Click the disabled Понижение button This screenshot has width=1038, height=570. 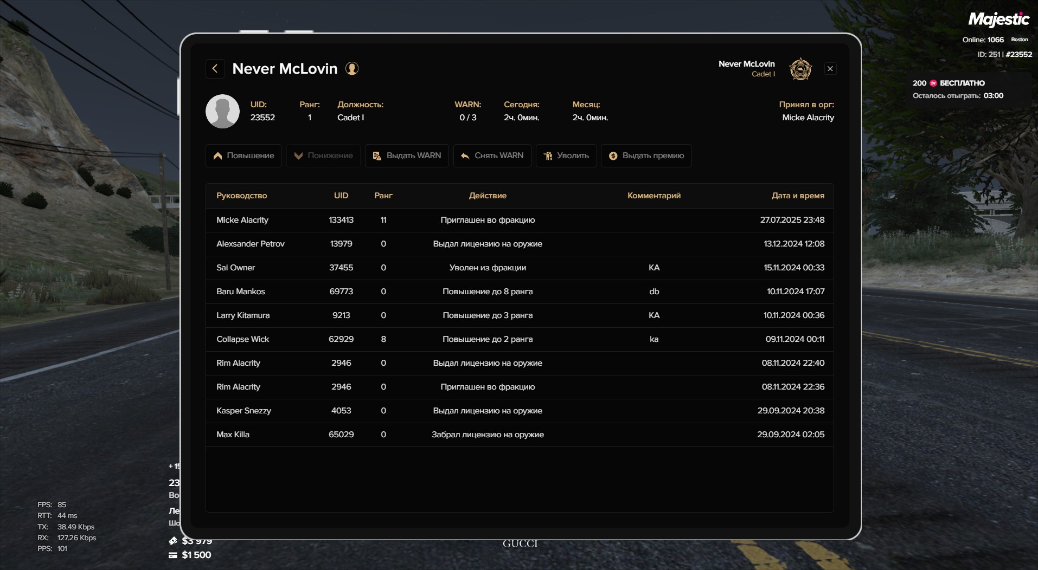(323, 156)
